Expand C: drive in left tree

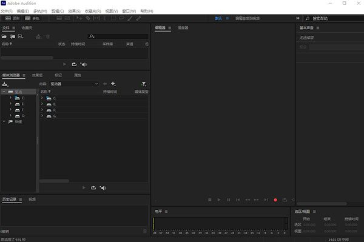(x=10, y=98)
